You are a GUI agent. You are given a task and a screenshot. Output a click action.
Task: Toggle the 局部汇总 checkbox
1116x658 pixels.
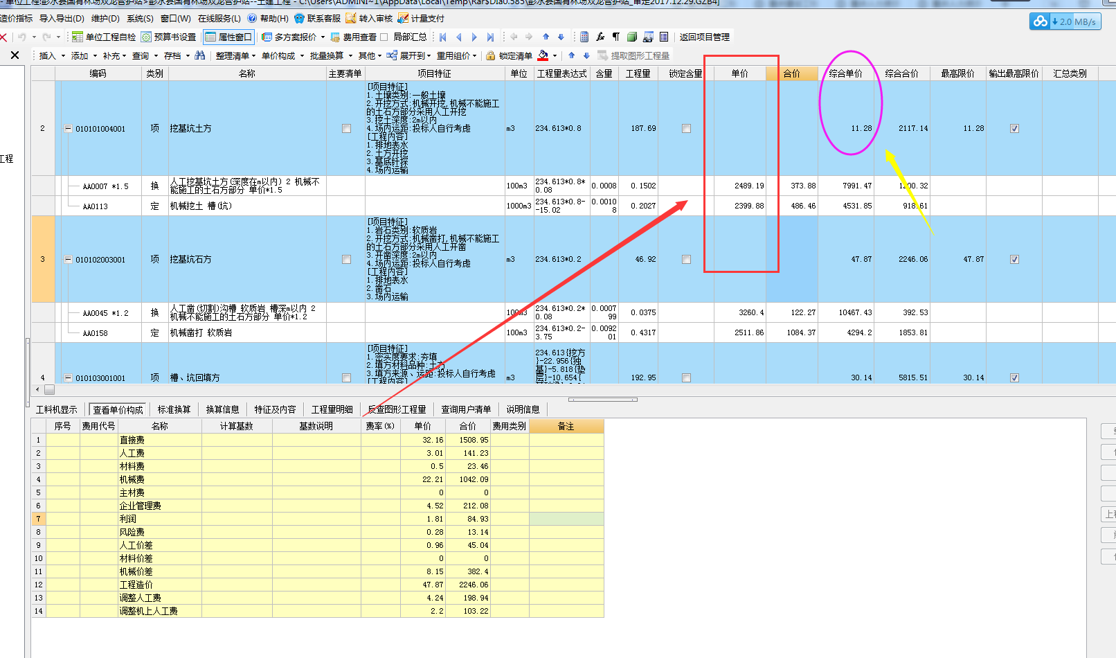(384, 37)
